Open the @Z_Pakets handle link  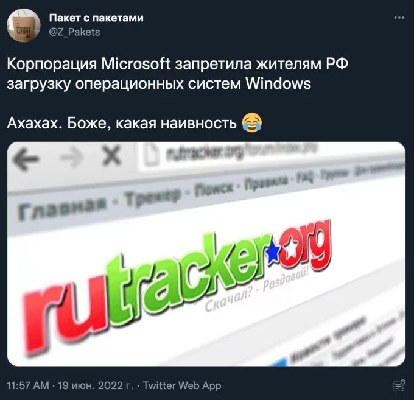74,32
